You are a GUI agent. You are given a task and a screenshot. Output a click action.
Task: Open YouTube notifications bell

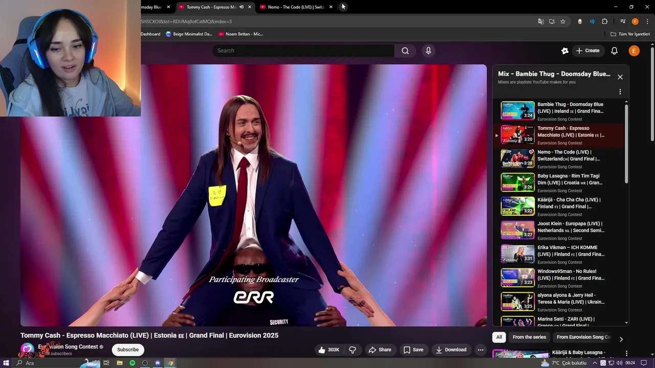point(614,51)
